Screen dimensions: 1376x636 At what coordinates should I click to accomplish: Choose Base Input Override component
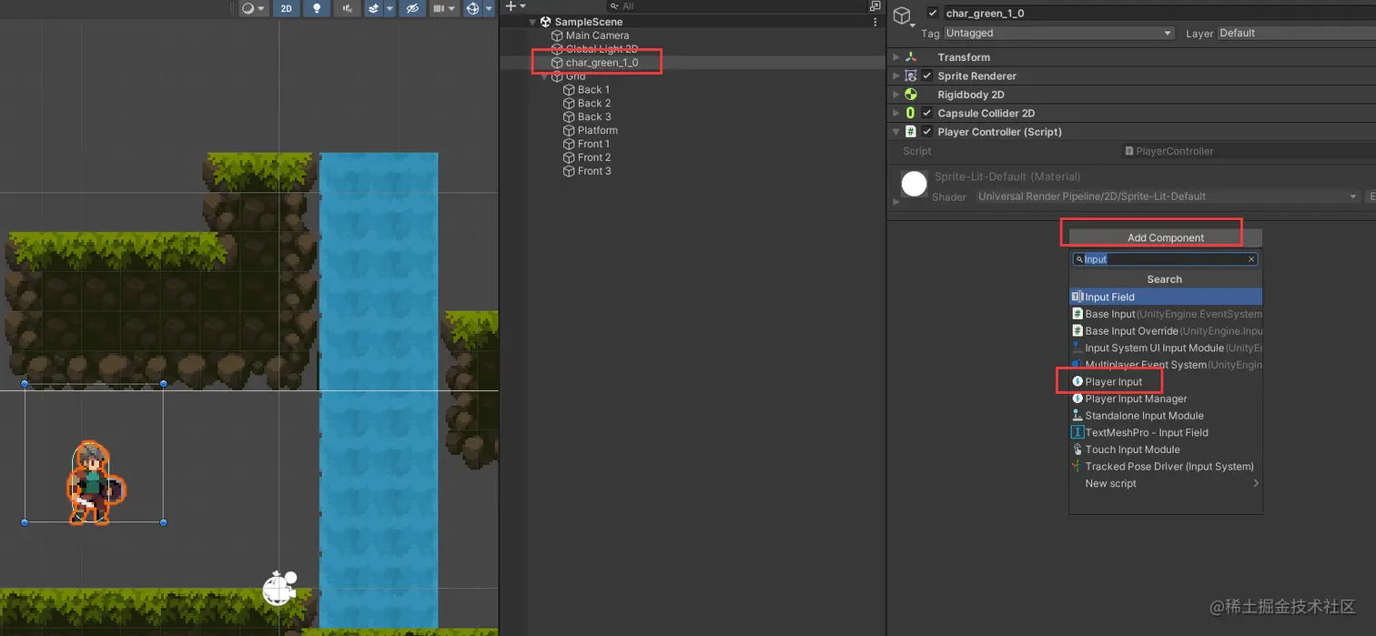click(x=1166, y=331)
